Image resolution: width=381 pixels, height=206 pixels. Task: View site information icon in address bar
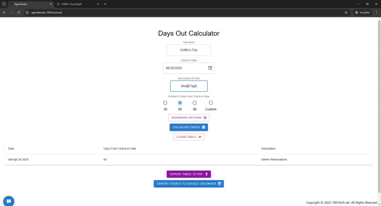pos(27,13)
